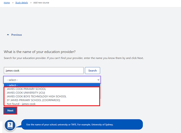
Task: Click the education provider question heading
Action: 40,52
